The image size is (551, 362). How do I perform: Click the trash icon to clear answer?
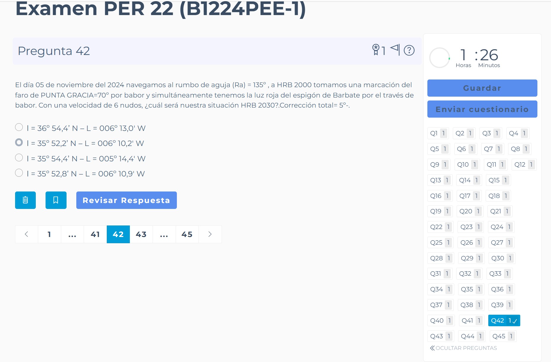point(25,200)
